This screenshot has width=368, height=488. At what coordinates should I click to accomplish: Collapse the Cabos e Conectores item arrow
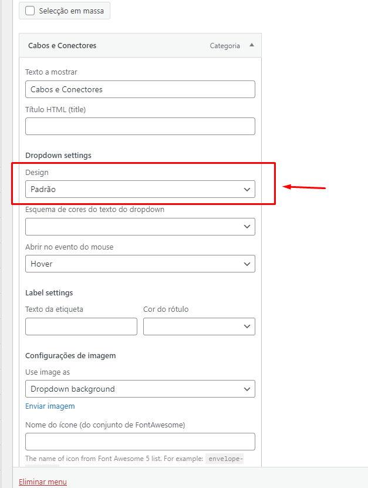coord(252,45)
